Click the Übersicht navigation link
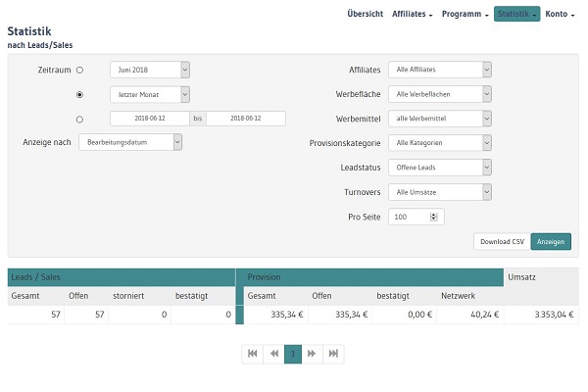The width and height of the screenshot is (588, 392). pyautogui.click(x=366, y=15)
